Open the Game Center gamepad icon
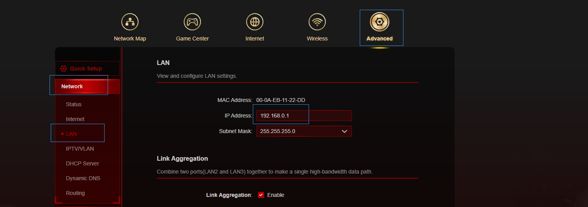 tap(192, 22)
